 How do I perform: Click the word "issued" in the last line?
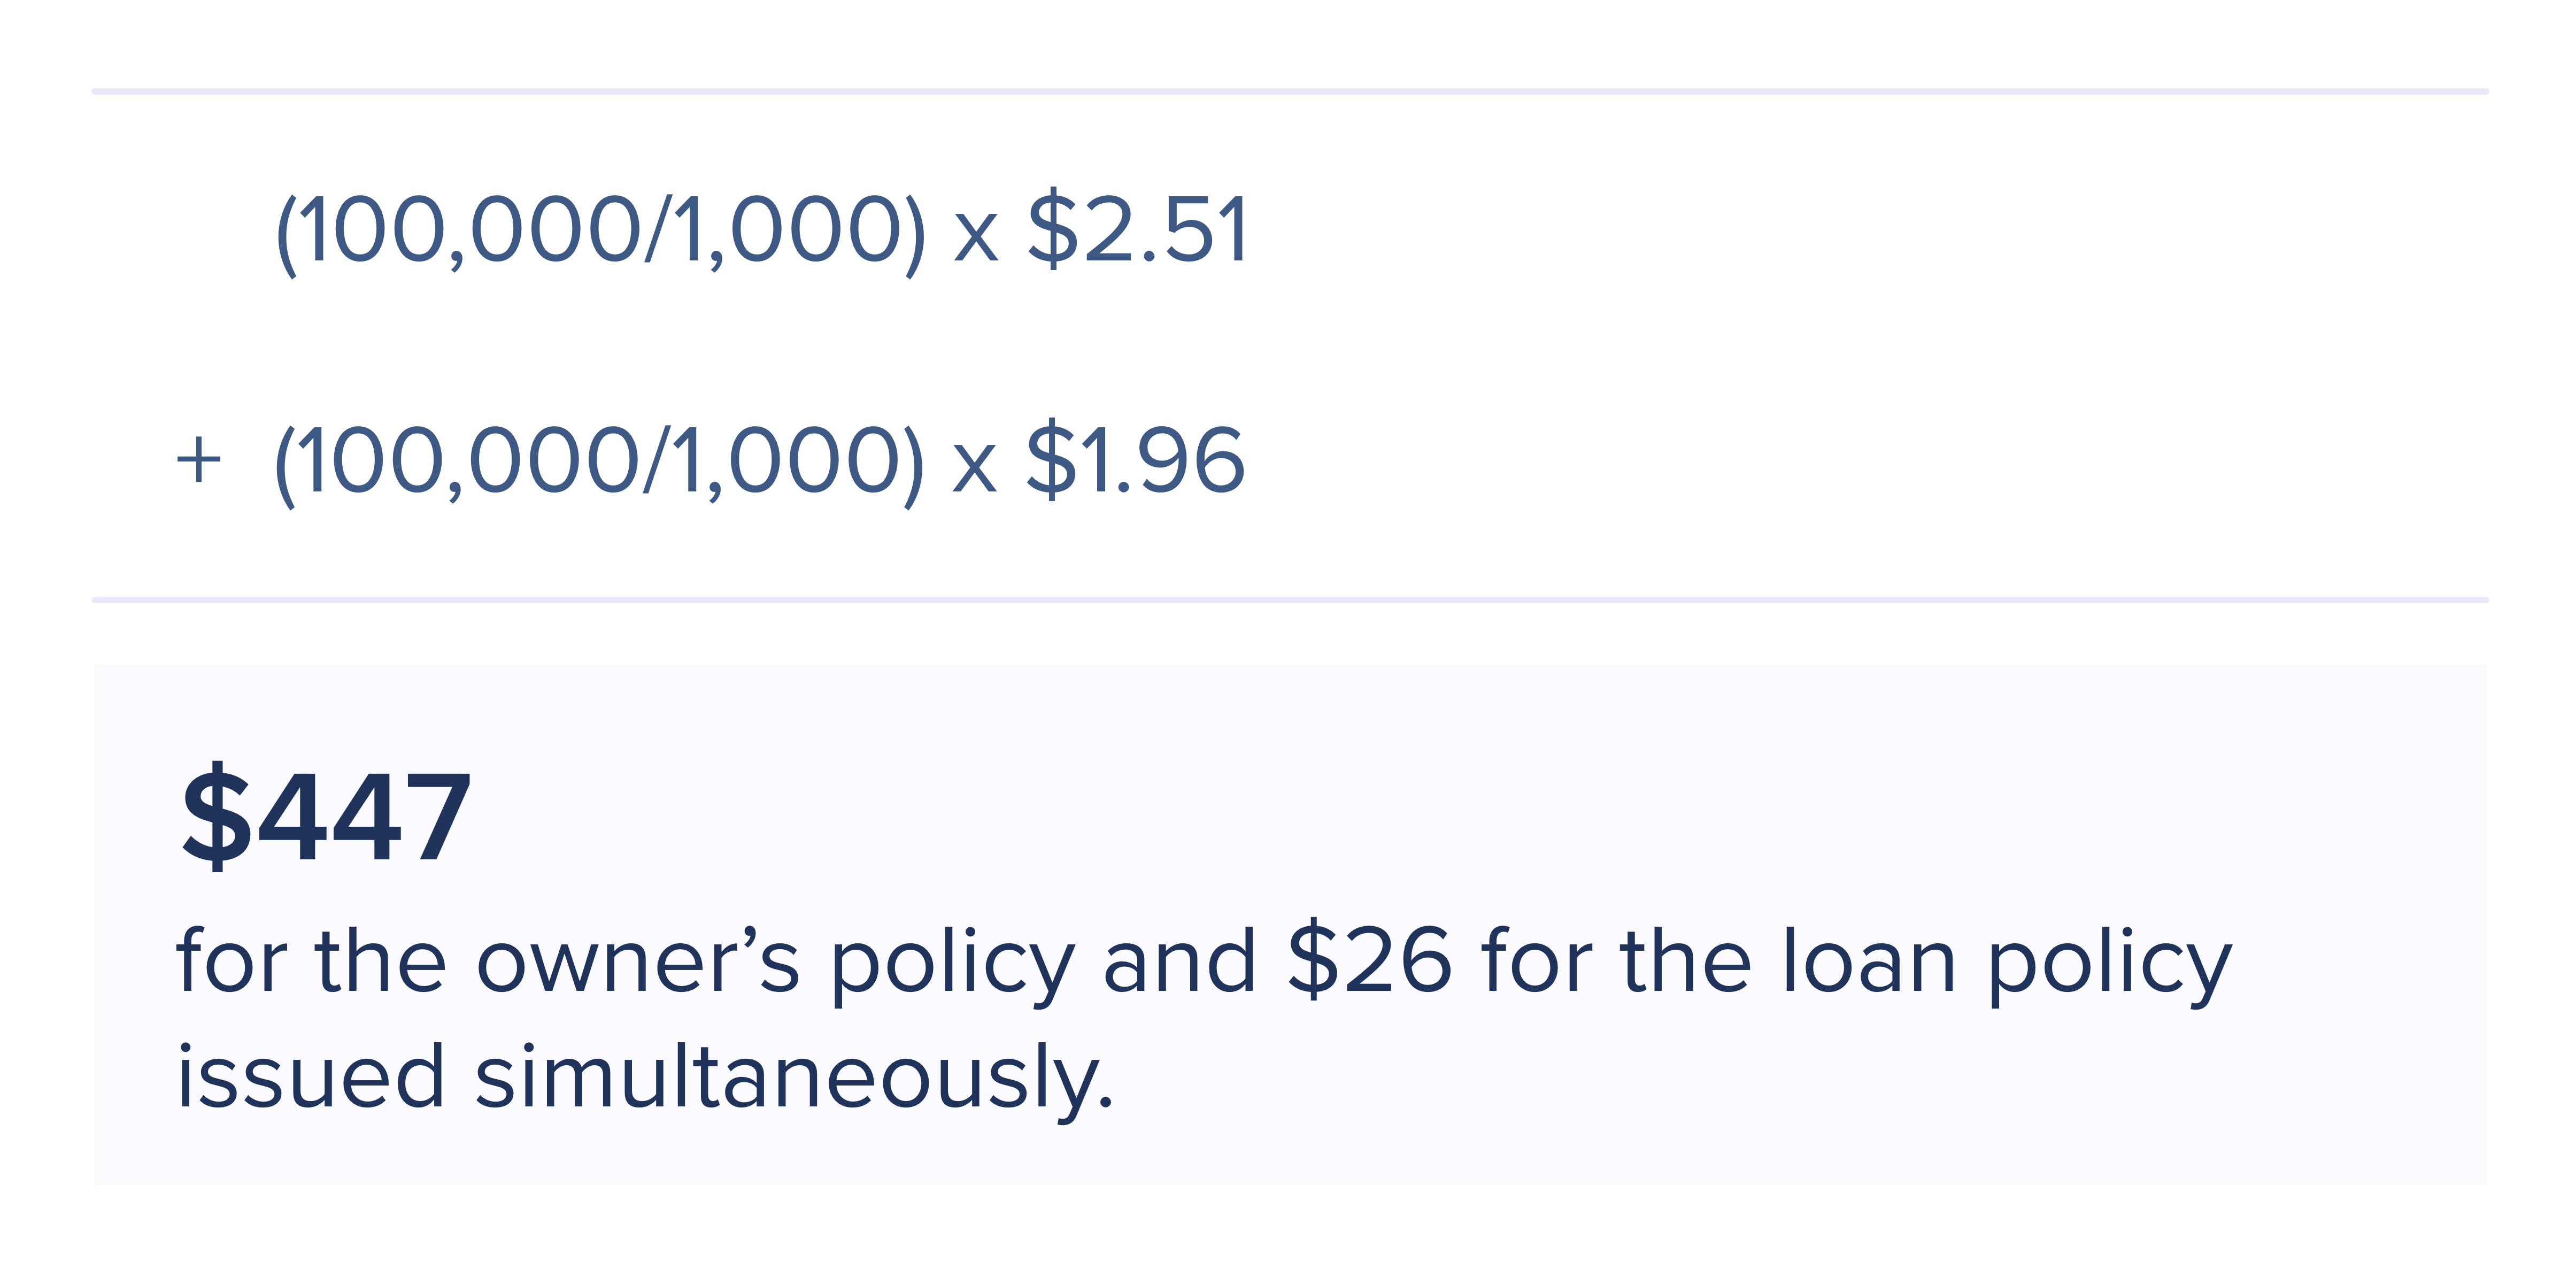point(311,1078)
